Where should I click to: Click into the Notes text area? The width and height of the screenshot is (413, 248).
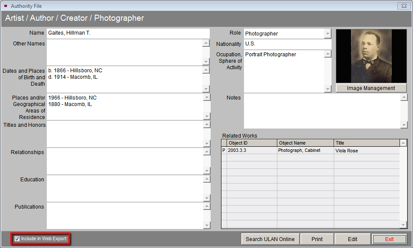tap(322, 111)
